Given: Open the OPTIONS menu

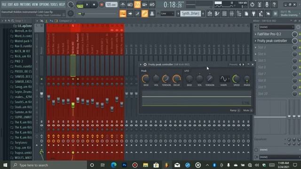Looking at the screenshot, I should (44, 4).
